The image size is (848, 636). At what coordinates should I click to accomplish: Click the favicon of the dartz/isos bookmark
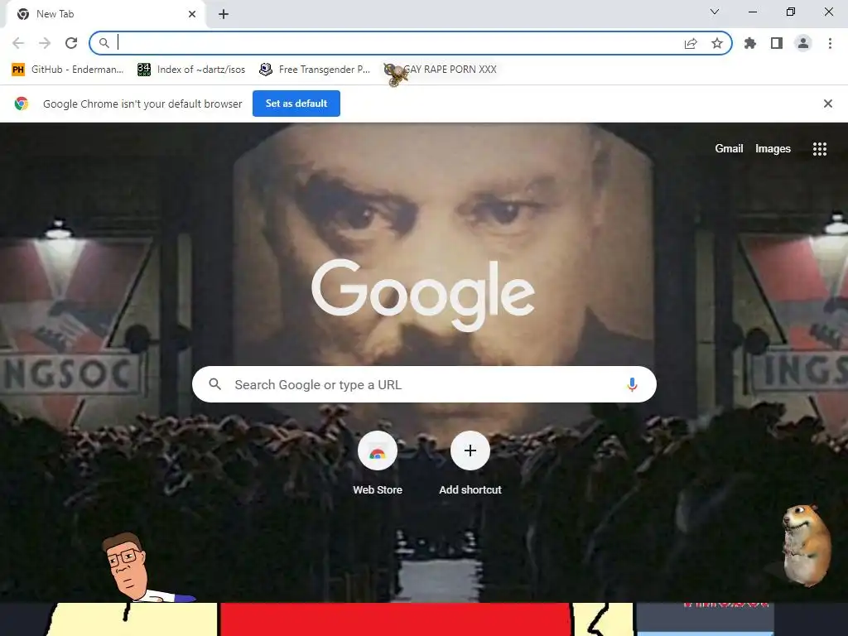tap(144, 70)
